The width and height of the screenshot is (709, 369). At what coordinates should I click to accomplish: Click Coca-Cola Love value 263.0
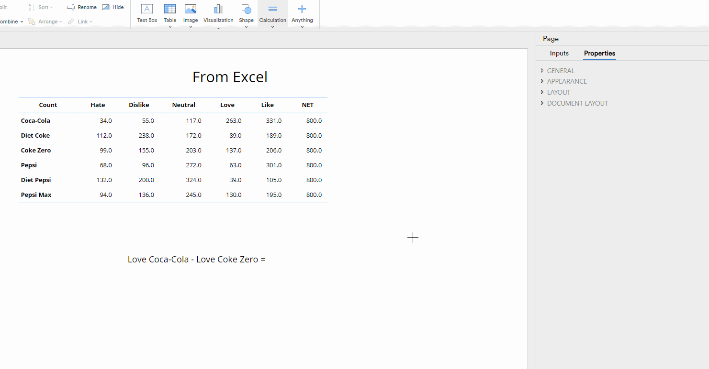click(x=234, y=121)
